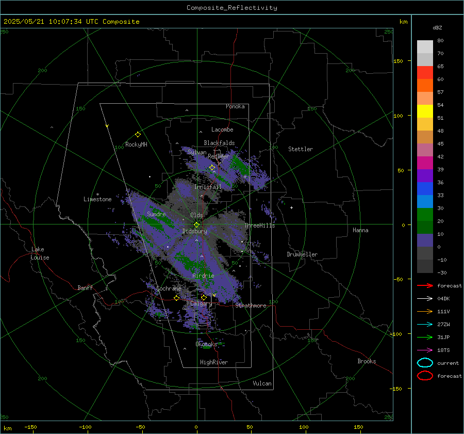Click the yellow radar-center diamond at Didsbury
Screen dimensions: 464x434
coord(197,225)
